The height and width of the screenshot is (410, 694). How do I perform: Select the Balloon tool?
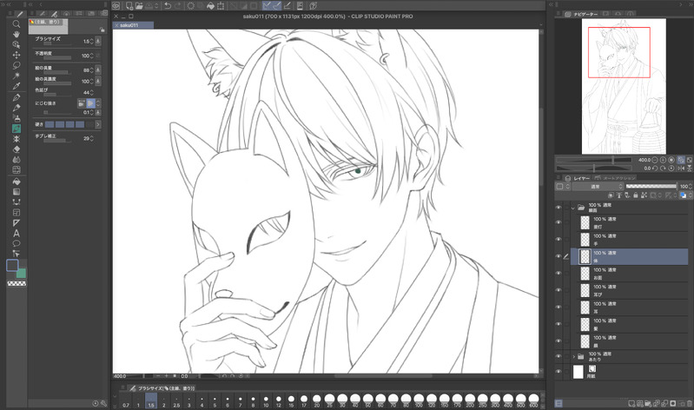[x=17, y=243]
